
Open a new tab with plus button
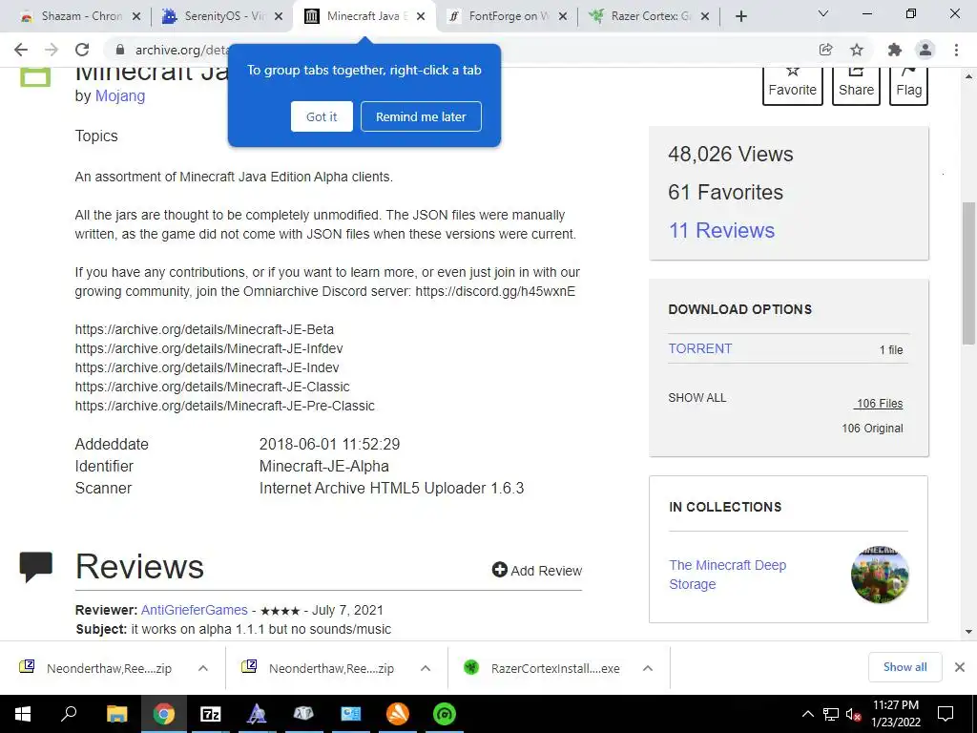coord(740,16)
